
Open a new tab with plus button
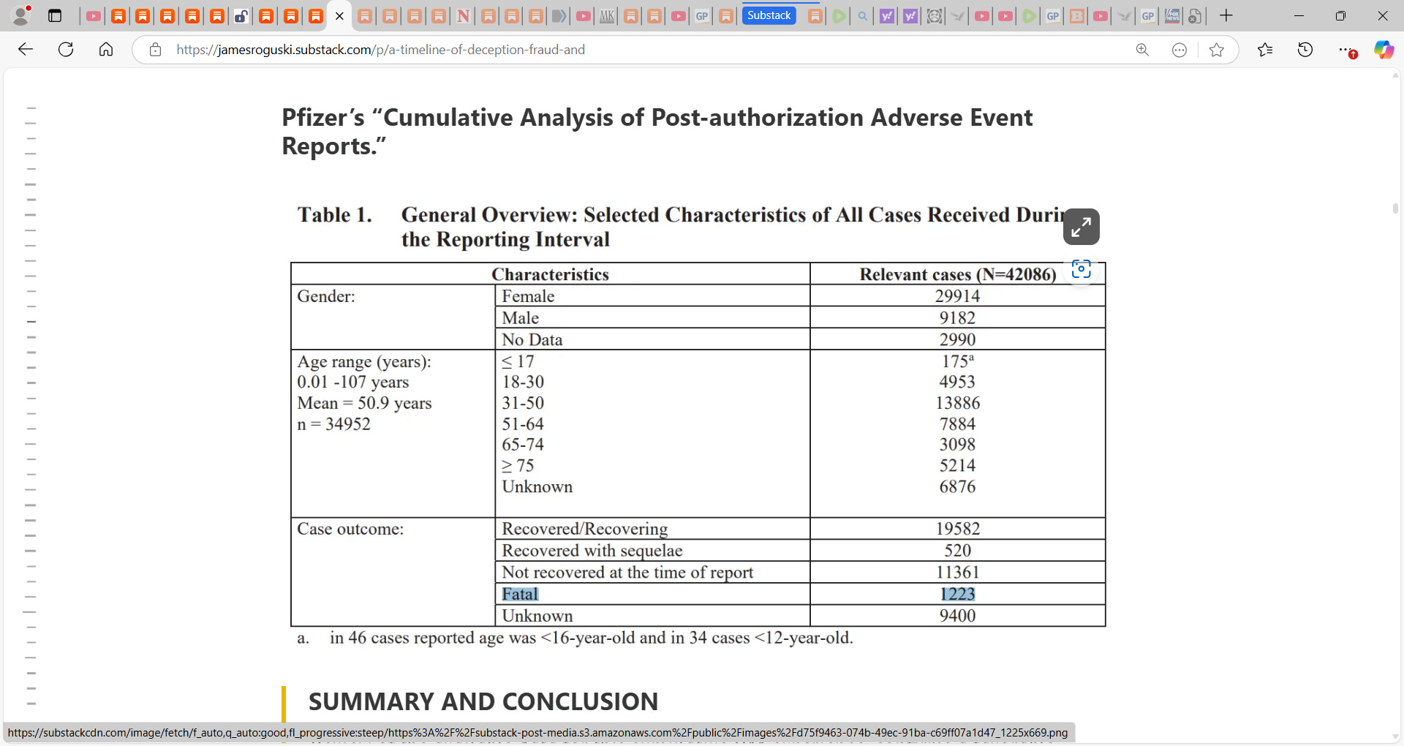(x=1226, y=15)
